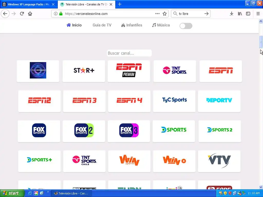Viewport: 263px width, 197px height.
Task: Show site information icon in address bar
Action: (x=56, y=14)
